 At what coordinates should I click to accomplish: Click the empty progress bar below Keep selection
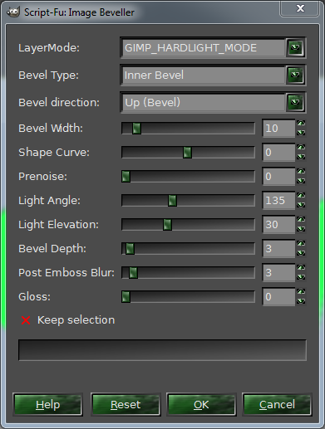coord(162,350)
